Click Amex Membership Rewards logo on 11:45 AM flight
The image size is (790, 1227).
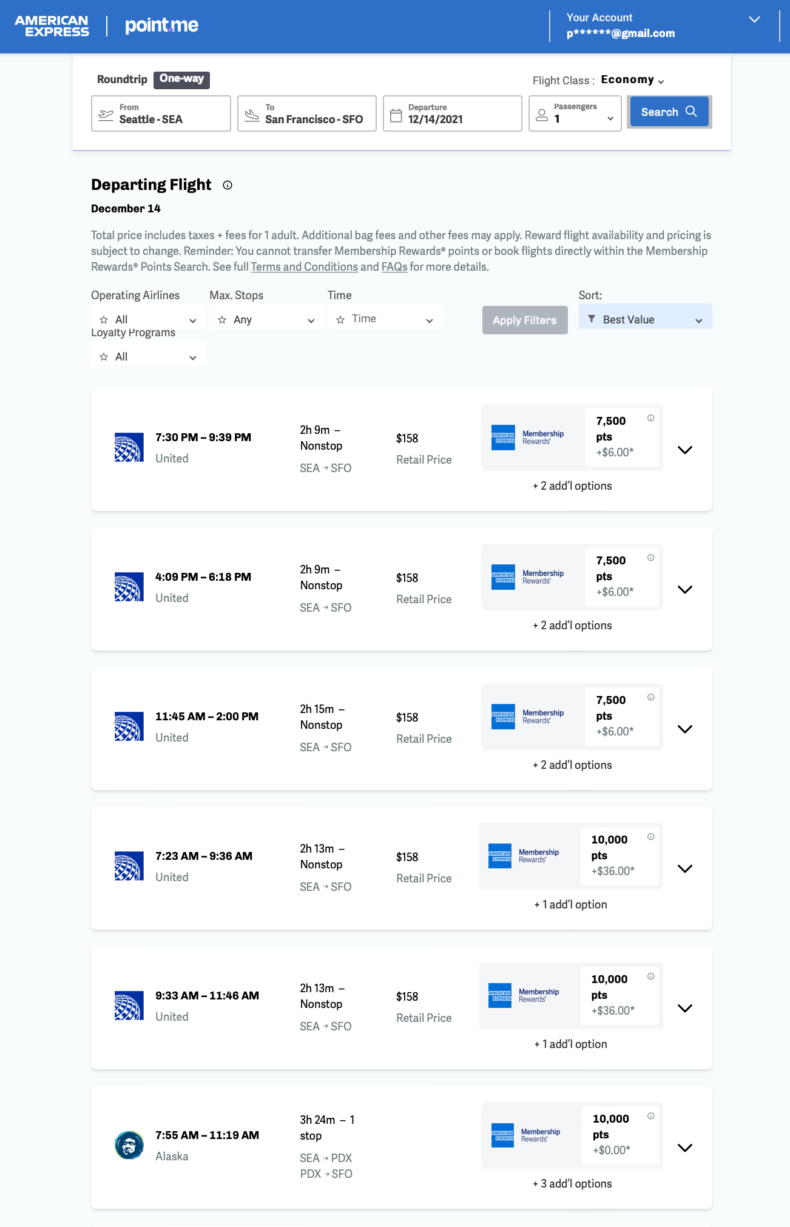527,717
